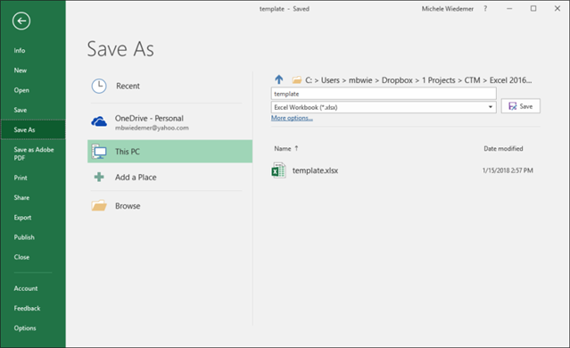The height and width of the screenshot is (348, 570).
Task: Select This PC location
Action: pyautogui.click(x=169, y=152)
